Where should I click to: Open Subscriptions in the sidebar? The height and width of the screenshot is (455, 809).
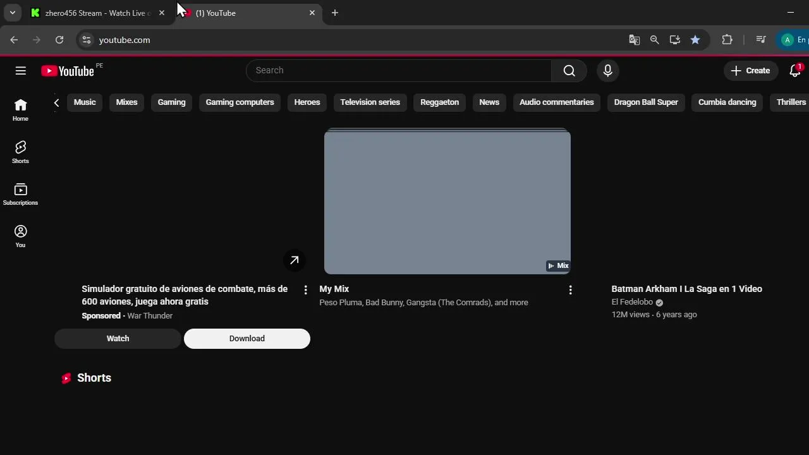pyautogui.click(x=20, y=195)
